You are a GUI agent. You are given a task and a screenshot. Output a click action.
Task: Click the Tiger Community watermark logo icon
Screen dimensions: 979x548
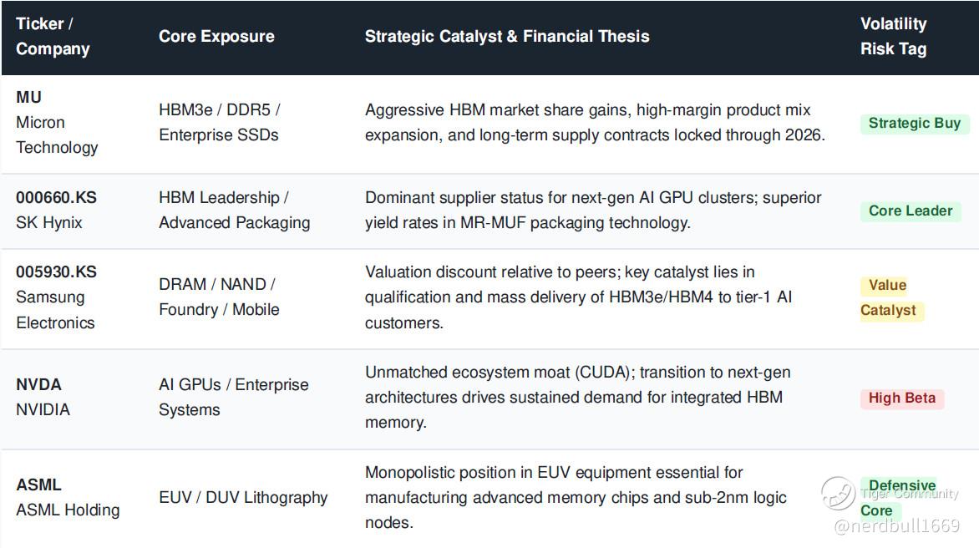click(838, 493)
